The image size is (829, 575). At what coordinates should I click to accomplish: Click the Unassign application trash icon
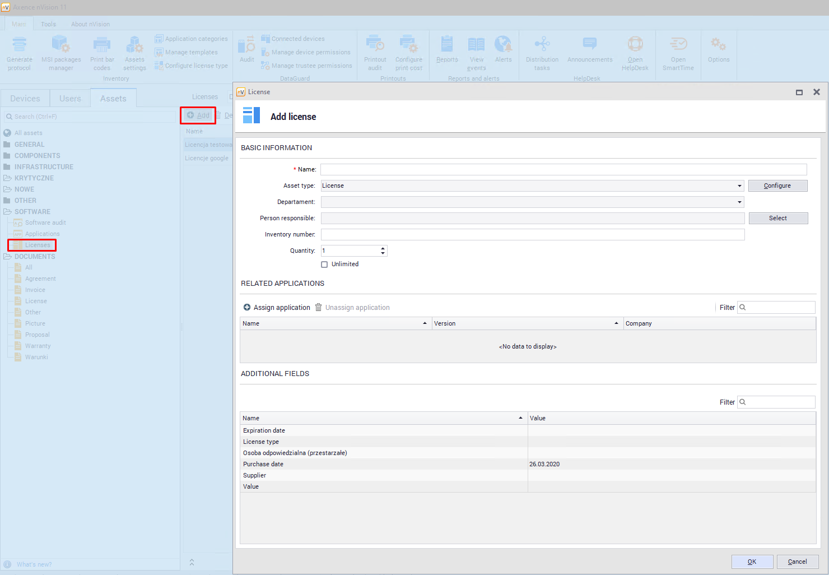(x=318, y=307)
